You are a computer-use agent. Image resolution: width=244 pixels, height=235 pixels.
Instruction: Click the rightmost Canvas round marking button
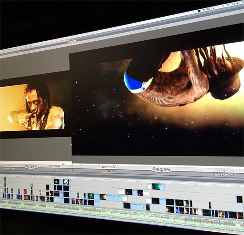[x=235, y=176]
